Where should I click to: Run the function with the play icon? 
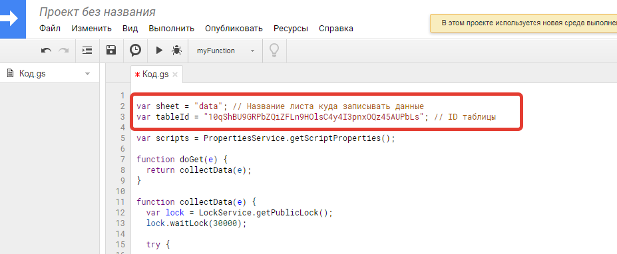click(x=159, y=51)
